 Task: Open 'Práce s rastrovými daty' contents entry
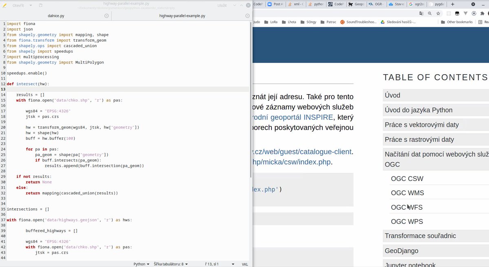point(436,139)
